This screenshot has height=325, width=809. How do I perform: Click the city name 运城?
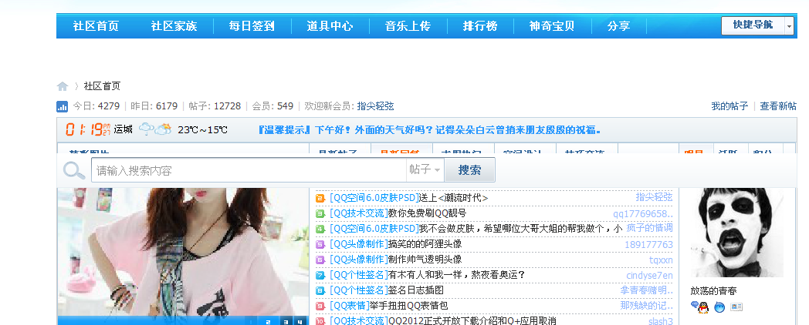[124, 129]
